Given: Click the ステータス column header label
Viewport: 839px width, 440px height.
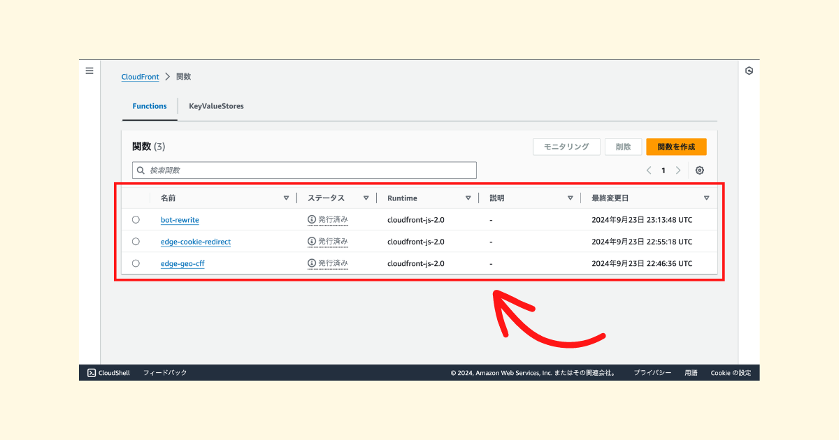Looking at the screenshot, I should tap(326, 198).
